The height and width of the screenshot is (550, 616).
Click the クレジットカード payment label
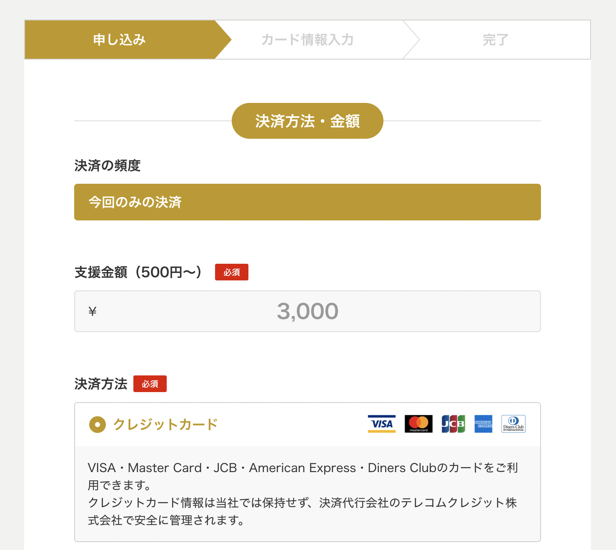[x=165, y=425]
